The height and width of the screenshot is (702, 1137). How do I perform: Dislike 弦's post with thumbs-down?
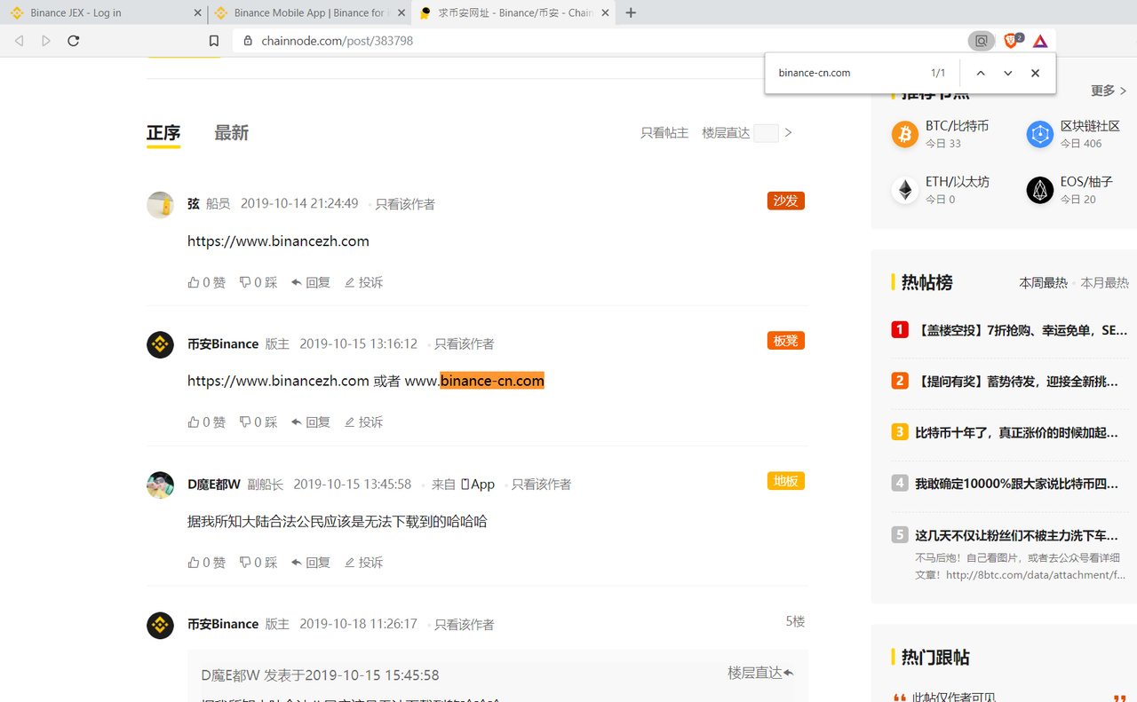coord(258,282)
